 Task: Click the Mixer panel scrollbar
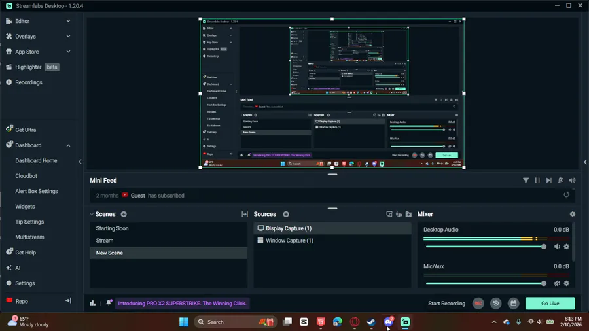point(573,243)
